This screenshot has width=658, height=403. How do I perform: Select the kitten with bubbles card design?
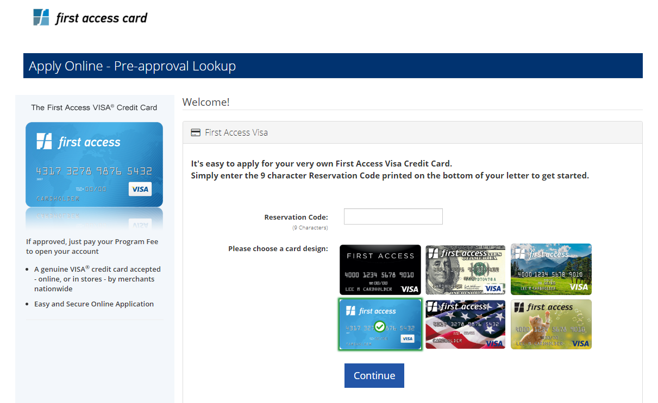pyautogui.click(x=551, y=324)
